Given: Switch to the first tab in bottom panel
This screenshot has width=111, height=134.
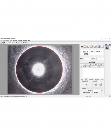Looking at the screenshot, I should [x=82, y=79].
